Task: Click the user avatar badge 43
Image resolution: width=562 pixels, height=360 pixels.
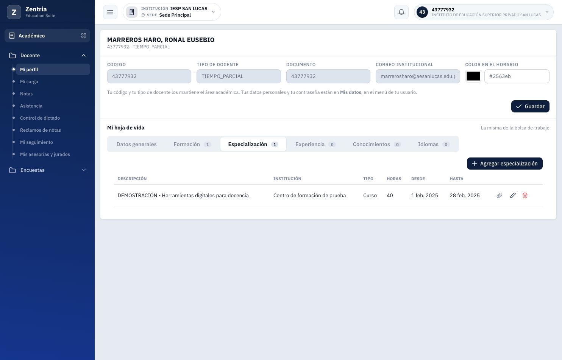Action: [422, 12]
